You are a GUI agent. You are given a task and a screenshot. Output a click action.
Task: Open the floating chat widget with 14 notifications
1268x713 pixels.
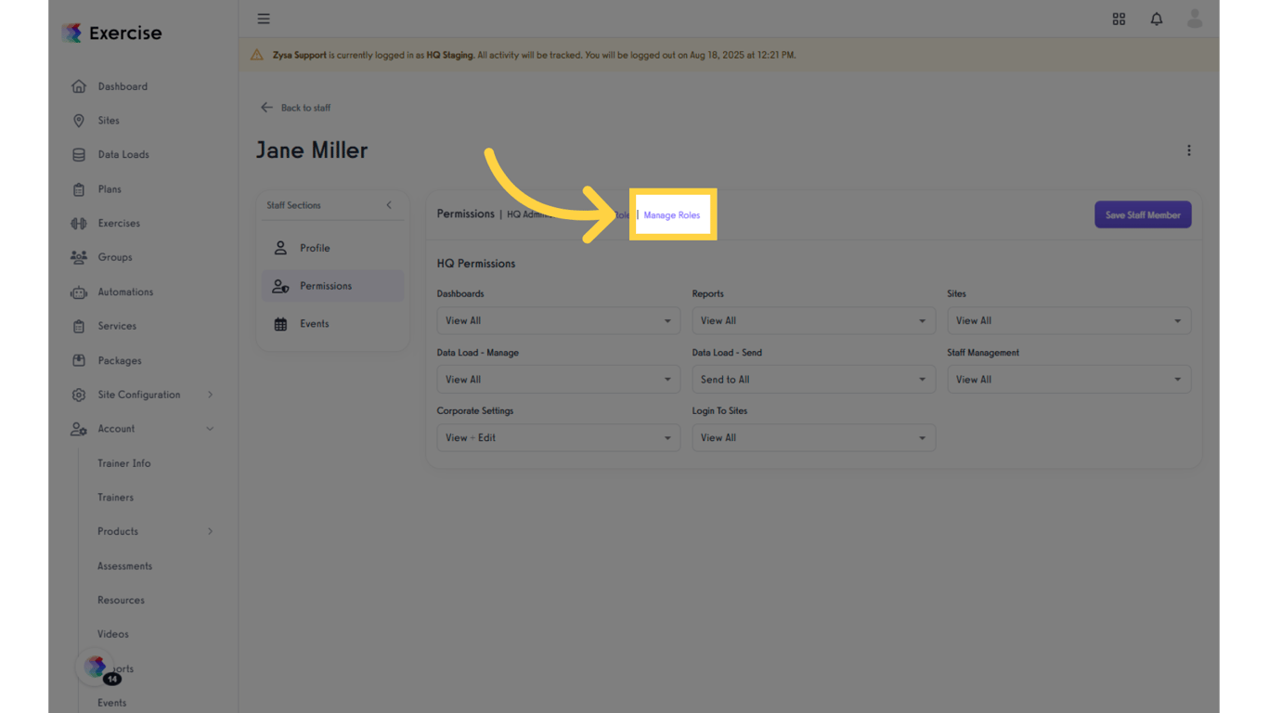pos(96,667)
